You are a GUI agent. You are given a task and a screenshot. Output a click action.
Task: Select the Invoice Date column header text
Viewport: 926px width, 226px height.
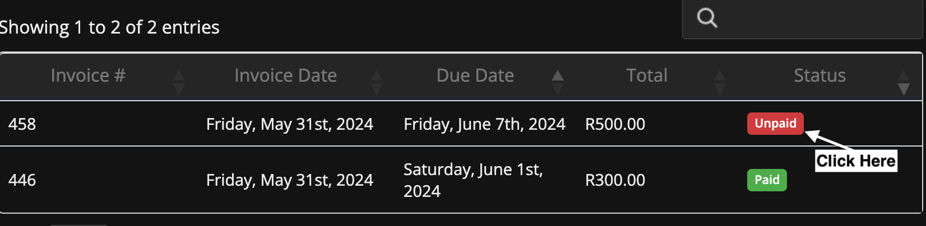pos(285,76)
